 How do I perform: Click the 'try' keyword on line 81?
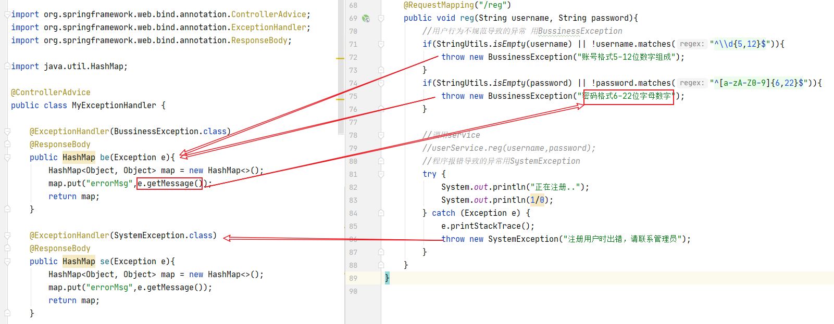(429, 174)
